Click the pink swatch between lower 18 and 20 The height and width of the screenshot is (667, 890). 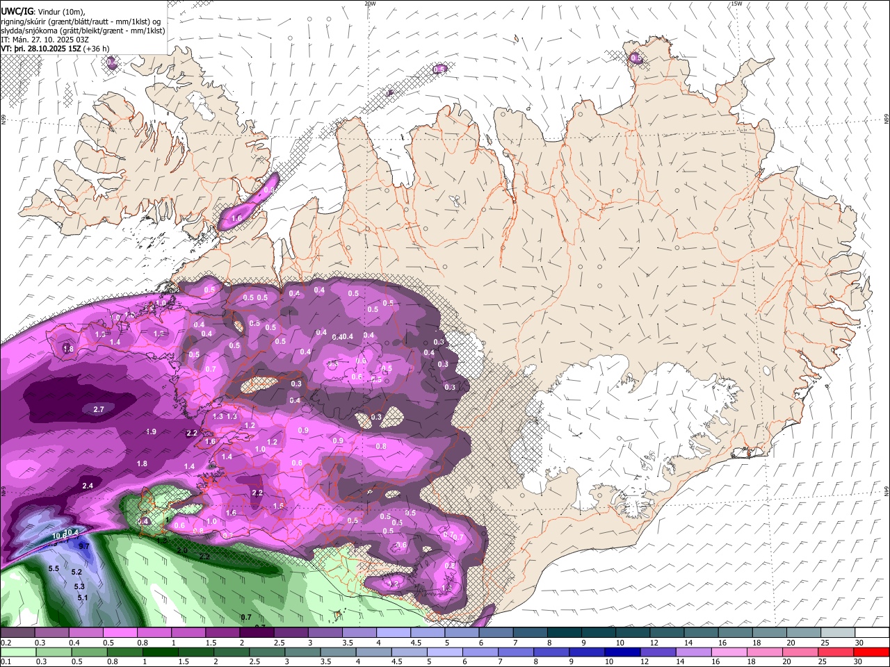point(765,652)
